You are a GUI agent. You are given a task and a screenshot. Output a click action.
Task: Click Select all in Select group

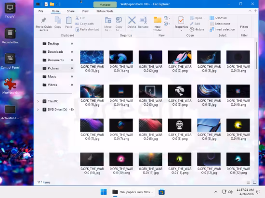click(218, 18)
